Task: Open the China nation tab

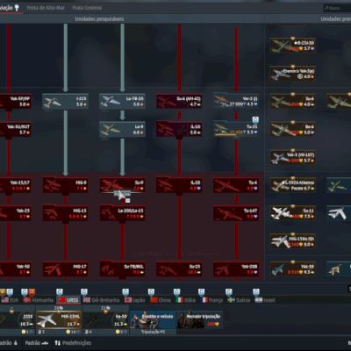Action: [161, 300]
